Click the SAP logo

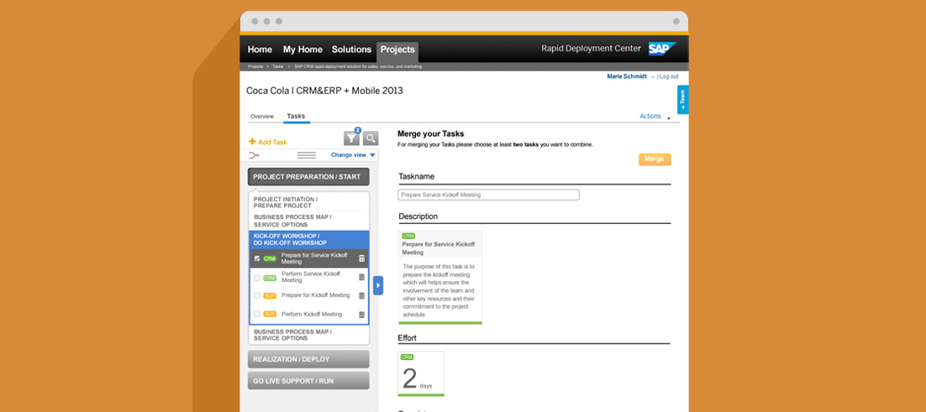661,49
